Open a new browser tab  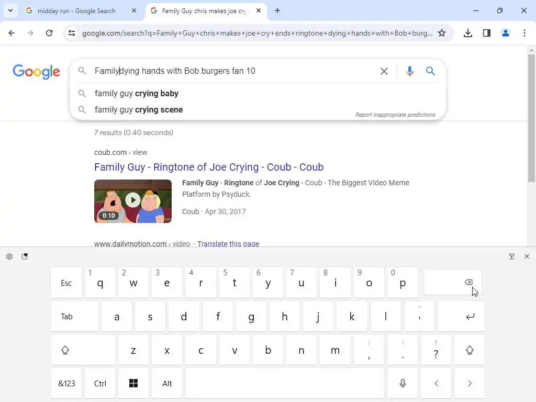coord(277,10)
